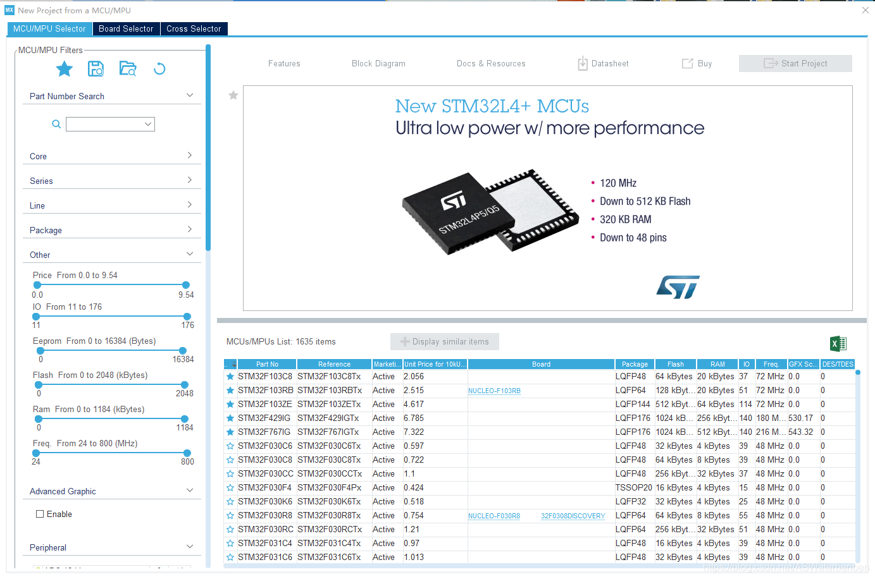This screenshot has height=579, width=875.
Task: Switch to the Cross Selector tab
Action: (x=194, y=29)
